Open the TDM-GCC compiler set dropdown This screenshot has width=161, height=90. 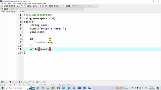click(85, 6)
